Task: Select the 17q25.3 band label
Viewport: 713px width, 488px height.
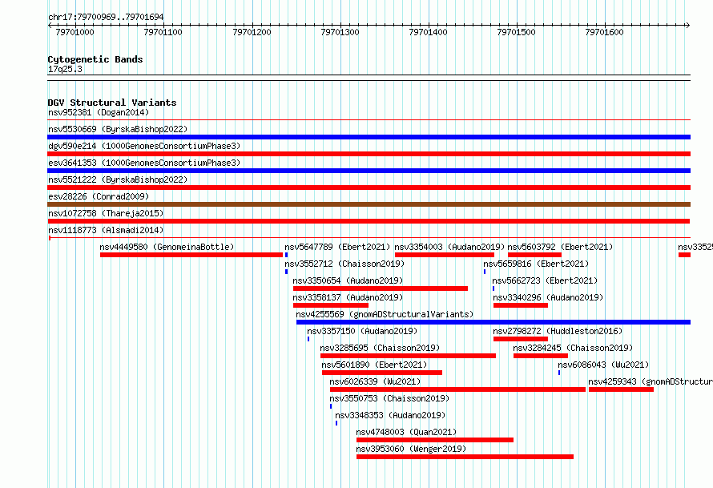Action: (65, 69)
